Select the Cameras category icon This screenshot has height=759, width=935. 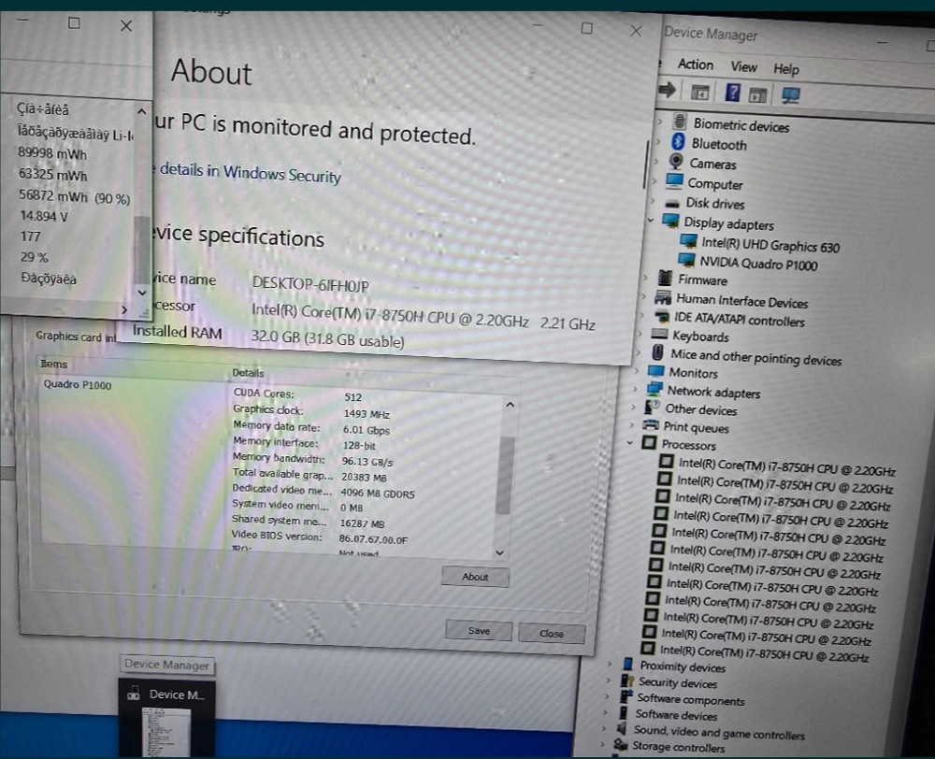point(676,163)
